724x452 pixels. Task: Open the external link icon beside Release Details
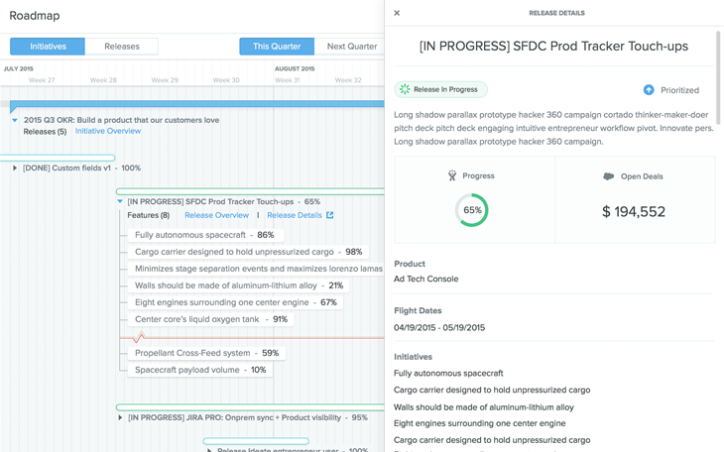(x=330, y=215)
